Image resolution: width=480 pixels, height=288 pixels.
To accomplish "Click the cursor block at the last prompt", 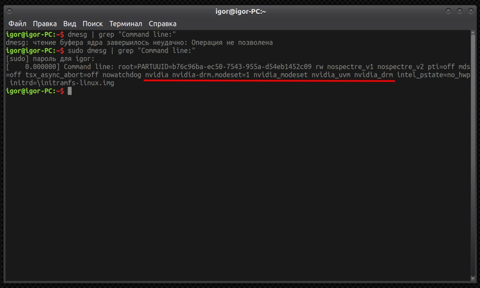I will tap(69, 91).
